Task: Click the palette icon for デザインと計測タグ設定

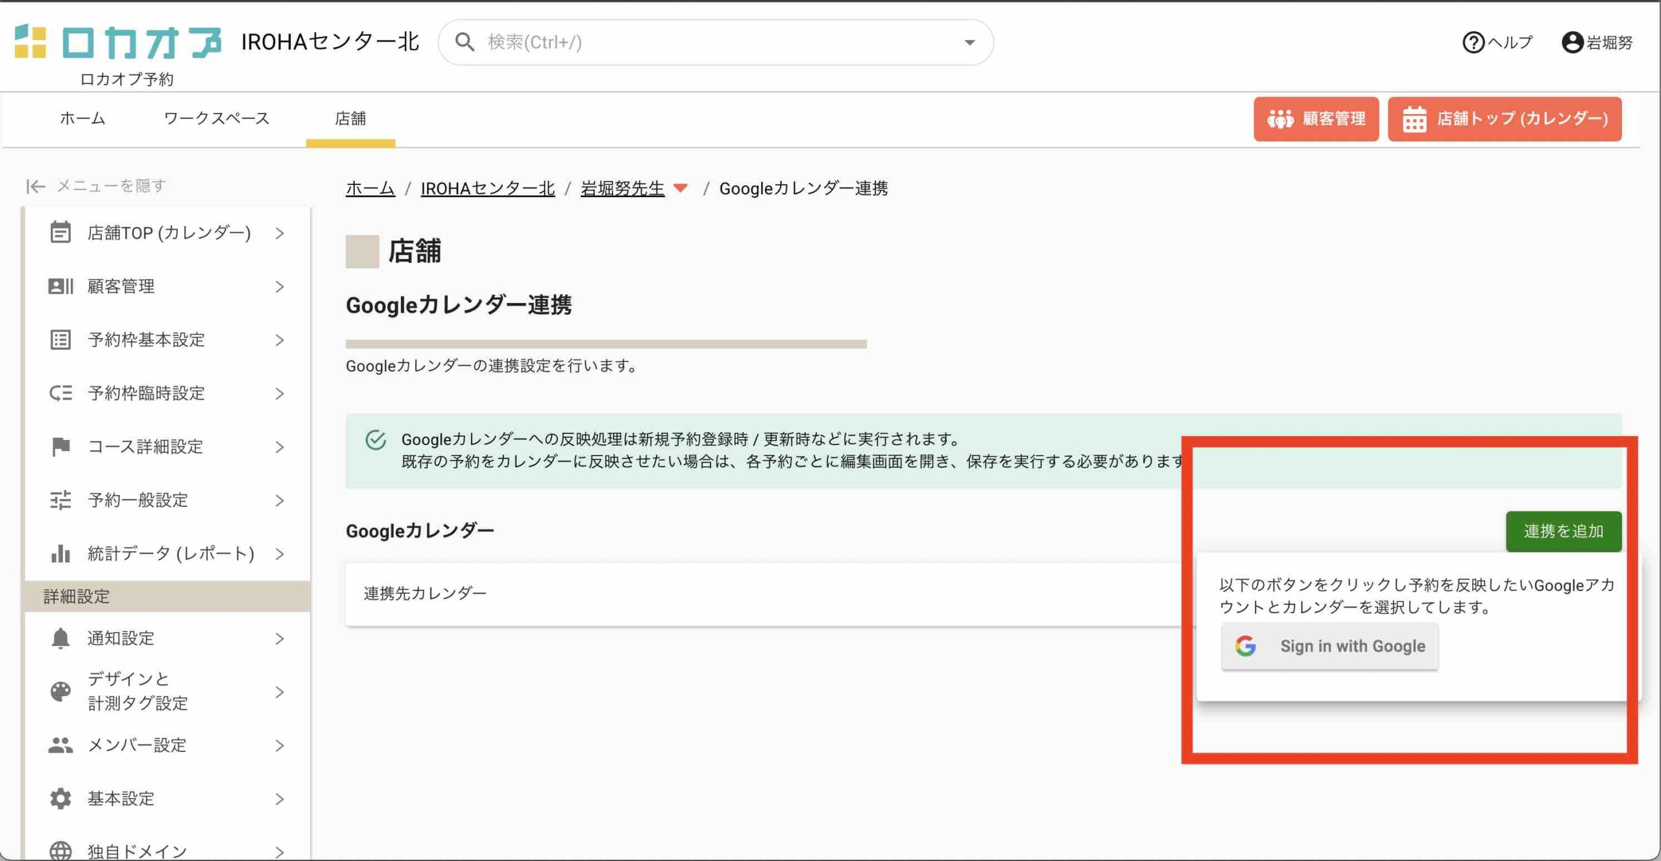Action: pyautogui.click(x=60, y=692)
